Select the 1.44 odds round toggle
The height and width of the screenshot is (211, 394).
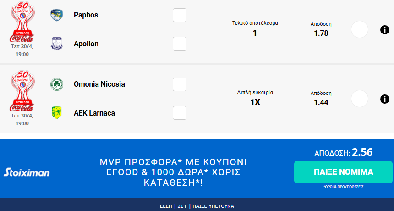(x=360, y=99)
